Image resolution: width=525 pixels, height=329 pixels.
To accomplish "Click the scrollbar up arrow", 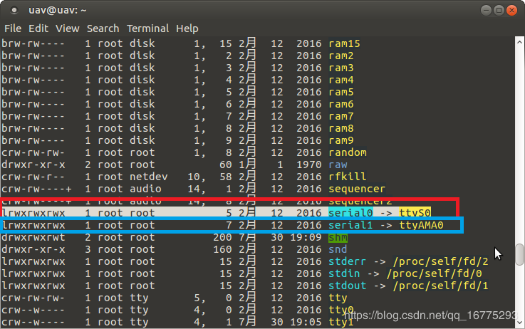I will 519,42.
